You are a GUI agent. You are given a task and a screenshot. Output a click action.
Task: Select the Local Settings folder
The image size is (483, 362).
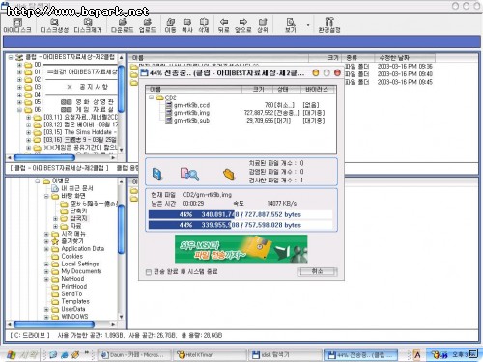click(80, 264)
